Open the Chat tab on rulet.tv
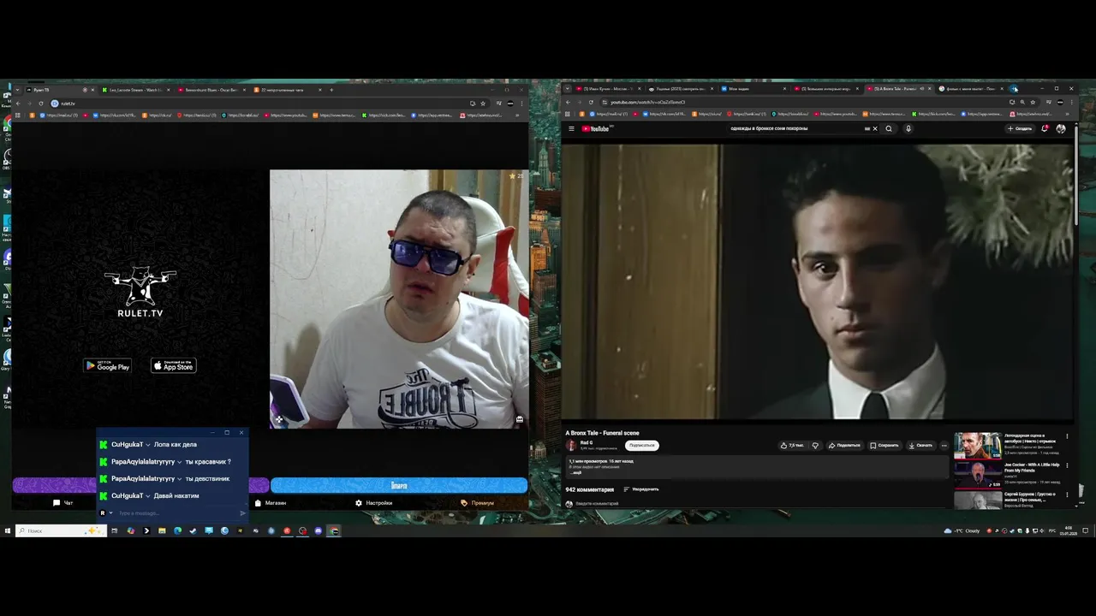Image resolution: width=1096 pixels, height=616 pixels. point(63,503)
